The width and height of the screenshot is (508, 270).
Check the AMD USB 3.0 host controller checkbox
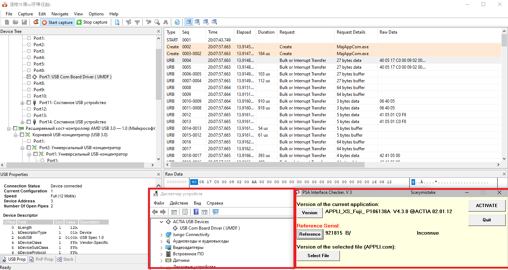coord(15,128)
